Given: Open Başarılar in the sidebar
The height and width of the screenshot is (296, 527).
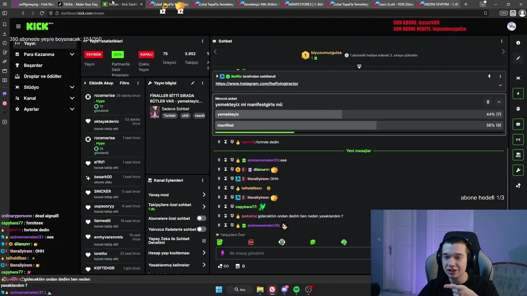Looking at the screenshot, I should coord(33,65).
